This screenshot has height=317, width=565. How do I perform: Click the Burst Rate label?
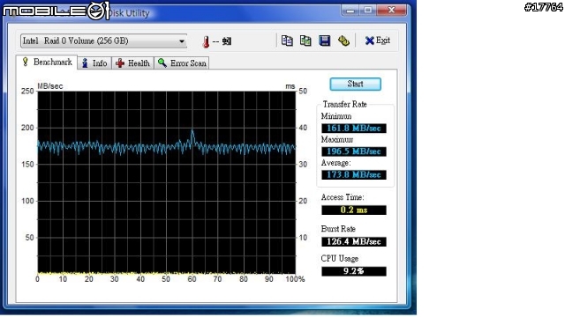[x=338, y=229]
